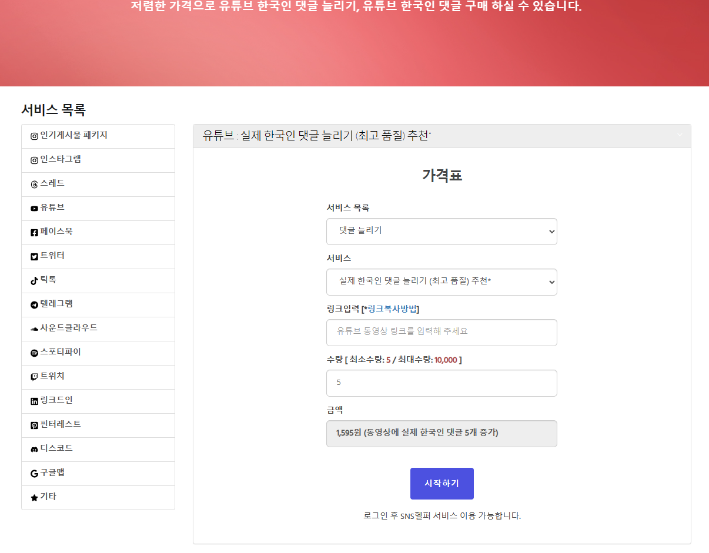Select 사운드클라우드 in the service list

coord(68,328)
